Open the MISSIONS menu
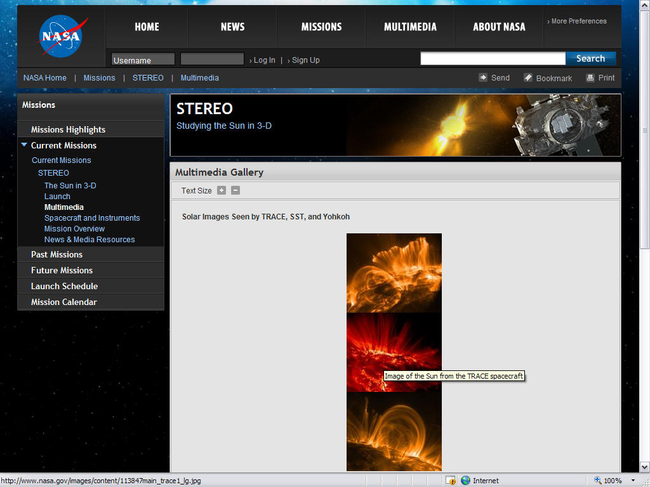 click(x=321, y=27)
